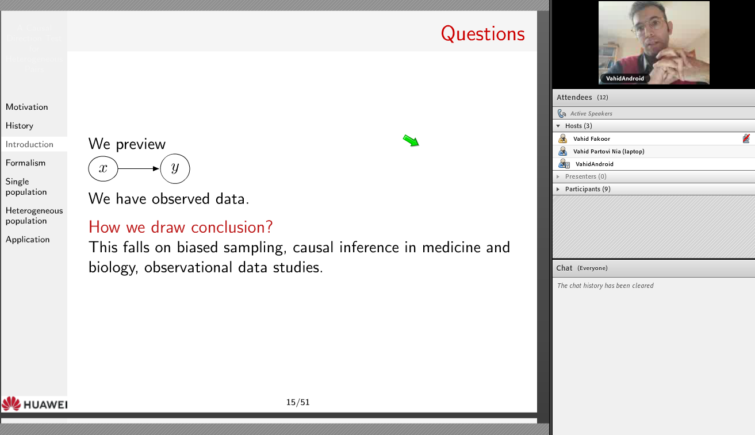Screen dimensions: 755x435
Task: Click Vahid Fakoor's host avatar icon
Action: pyautogui.click(x=563, y=138)
